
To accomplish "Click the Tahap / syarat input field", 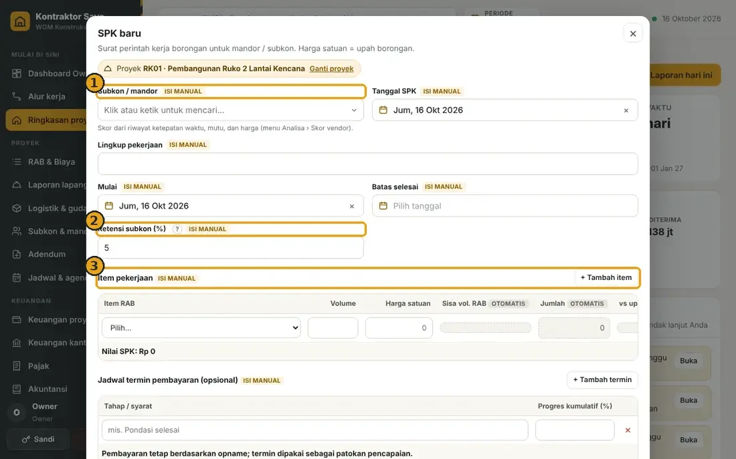I will pyautogui.click(x=314, y=430).
